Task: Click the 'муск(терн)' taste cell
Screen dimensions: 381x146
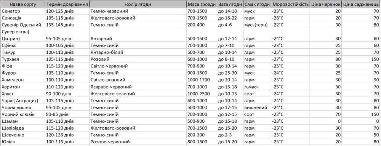Action: [x=257, y=25]
